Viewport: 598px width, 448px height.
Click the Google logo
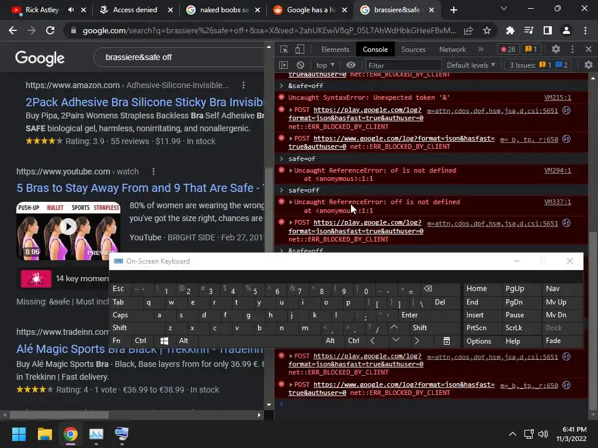40,58
